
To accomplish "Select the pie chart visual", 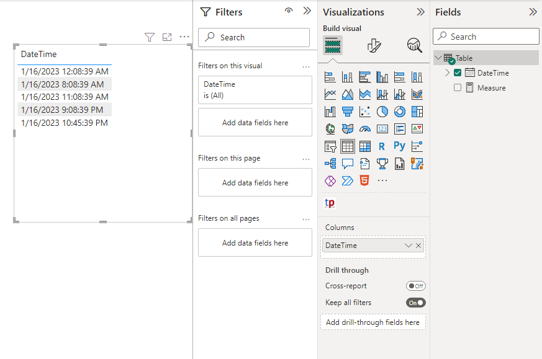I will (382, 112).
